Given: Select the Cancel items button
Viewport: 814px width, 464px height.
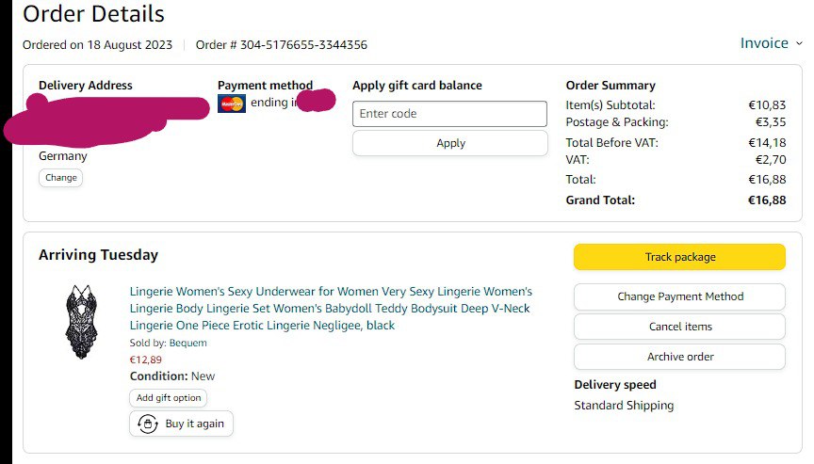Looking at the screenshot, I should tap(679, 327).
